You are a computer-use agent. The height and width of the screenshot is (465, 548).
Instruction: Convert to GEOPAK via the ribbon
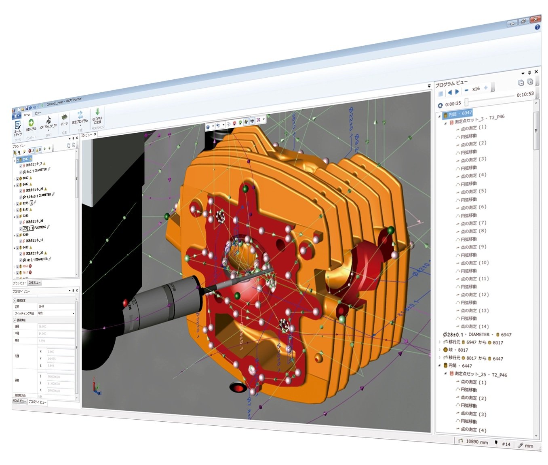click(x=97, y=116)
